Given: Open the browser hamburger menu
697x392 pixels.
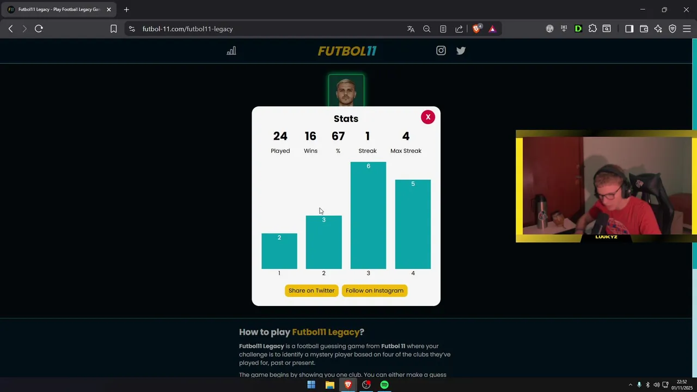Looking at the screenshot, I should pos(687,29).
